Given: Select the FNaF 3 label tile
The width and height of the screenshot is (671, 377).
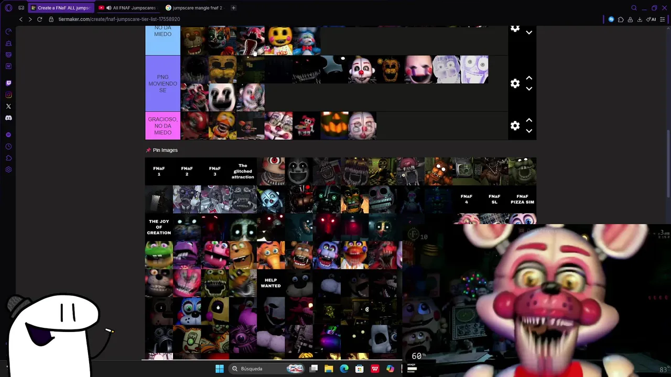Looking at the screenshot, I should tap(214, 171).
